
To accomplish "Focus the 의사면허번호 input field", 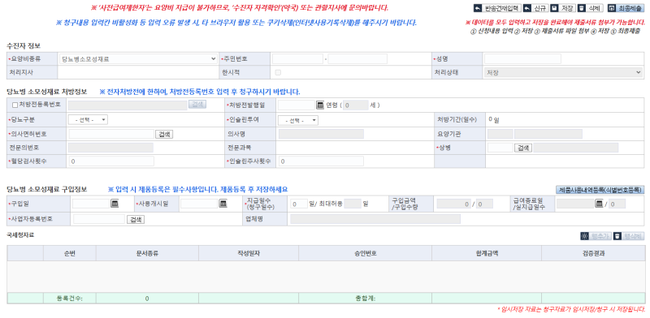I will coord(111,134).
